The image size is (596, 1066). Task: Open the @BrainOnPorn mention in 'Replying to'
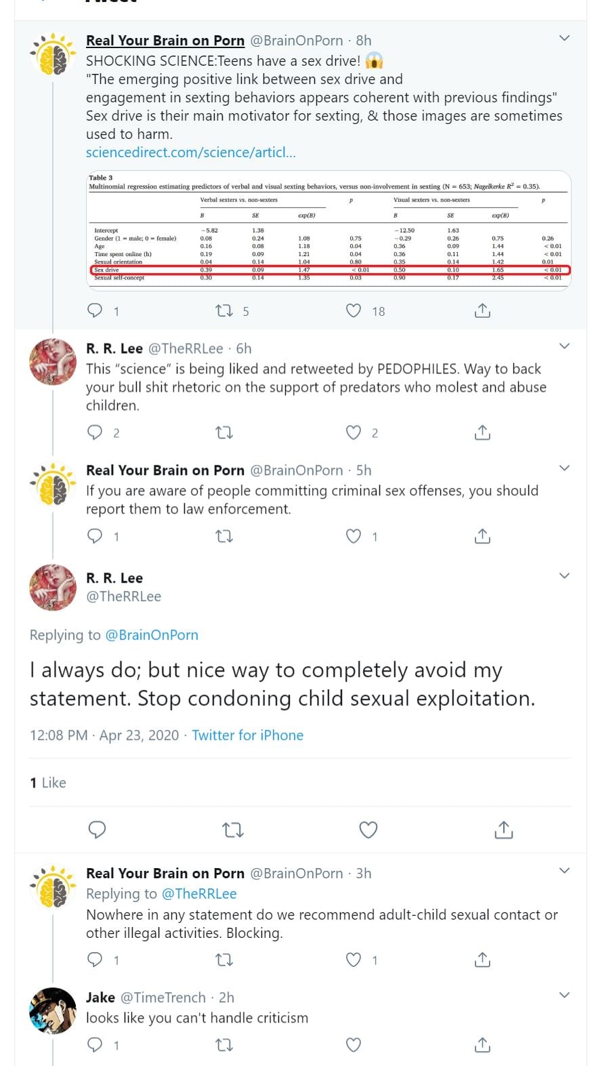(152, 635)
